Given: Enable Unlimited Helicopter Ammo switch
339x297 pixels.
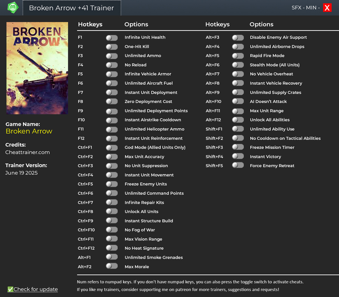Looking at the screenshot, I should tap(112, 130).
